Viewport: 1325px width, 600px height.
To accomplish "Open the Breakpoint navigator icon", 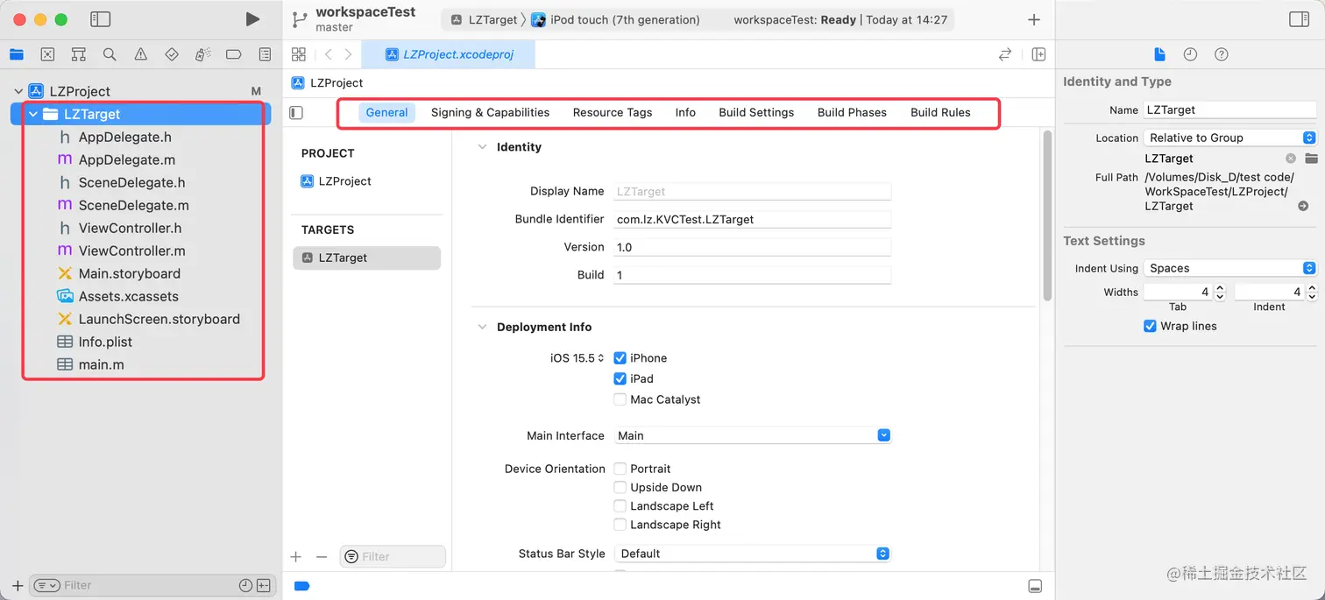I will click(233, 54).
